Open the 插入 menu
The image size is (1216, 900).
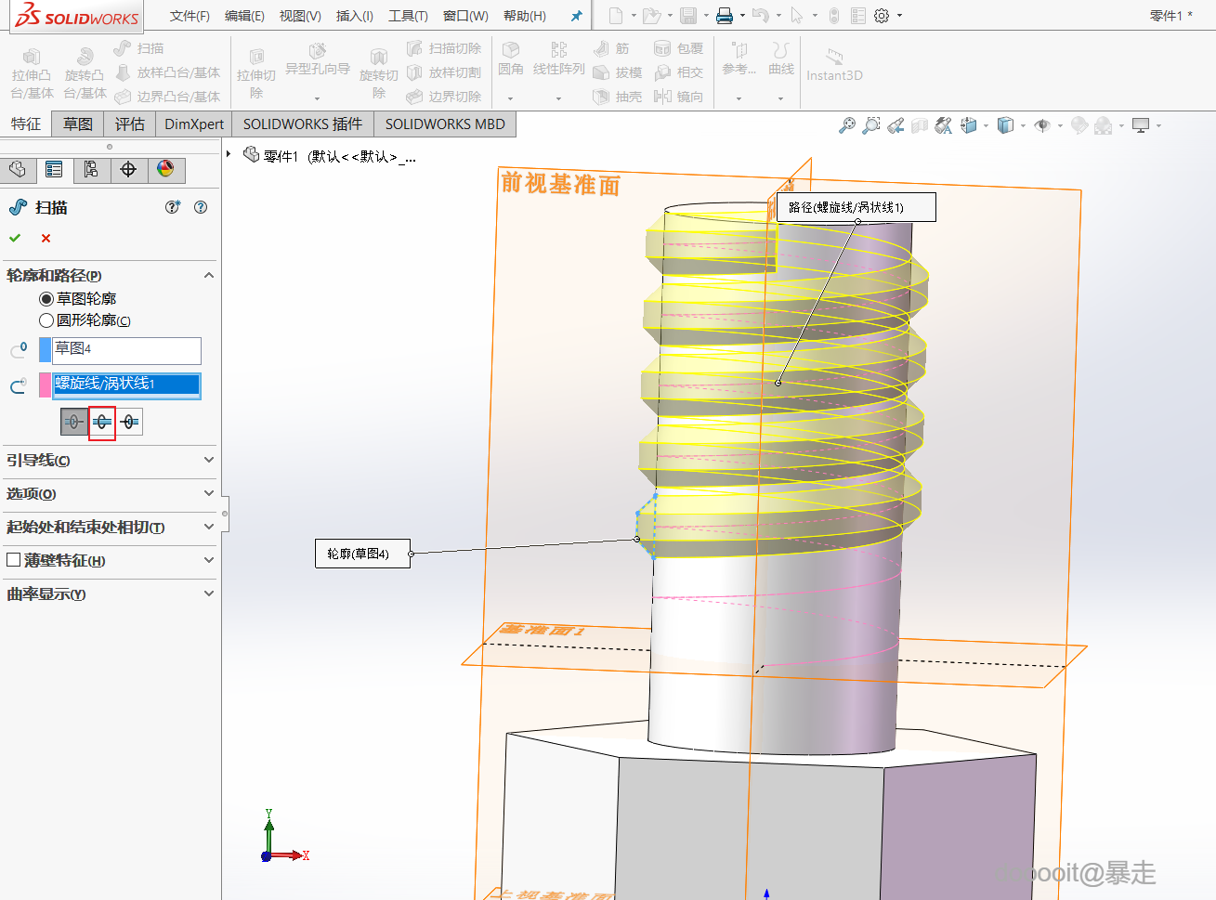tap(354, 16)
